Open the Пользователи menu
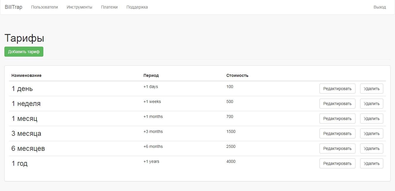Image resolution: width=395 pixels, height=191 pixels. 45,7
